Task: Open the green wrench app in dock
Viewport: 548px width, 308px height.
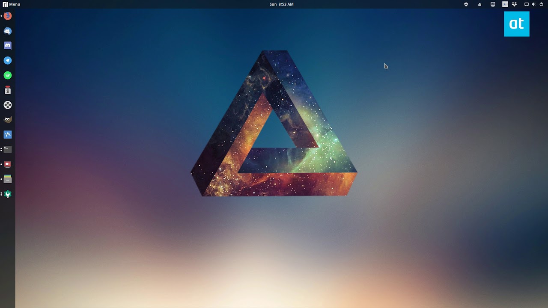Action: 8,194
